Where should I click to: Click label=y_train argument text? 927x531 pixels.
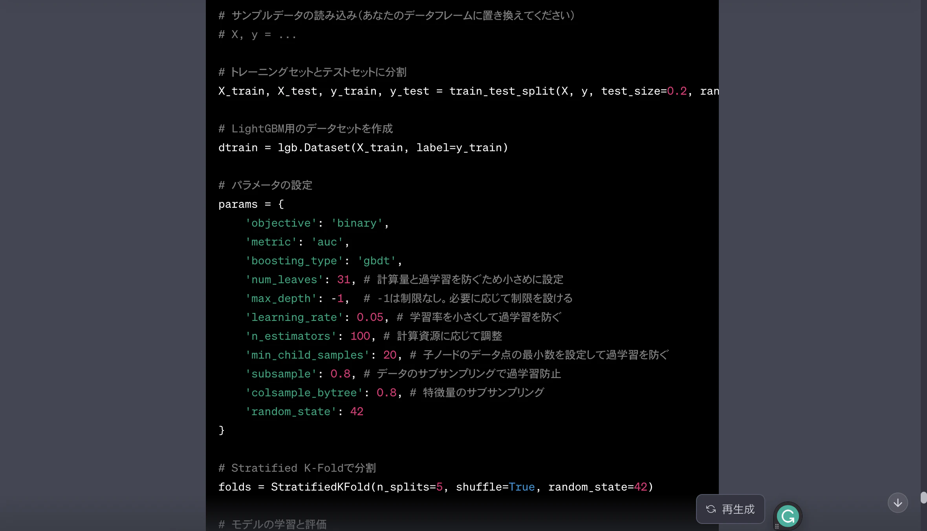pos(459,148)
